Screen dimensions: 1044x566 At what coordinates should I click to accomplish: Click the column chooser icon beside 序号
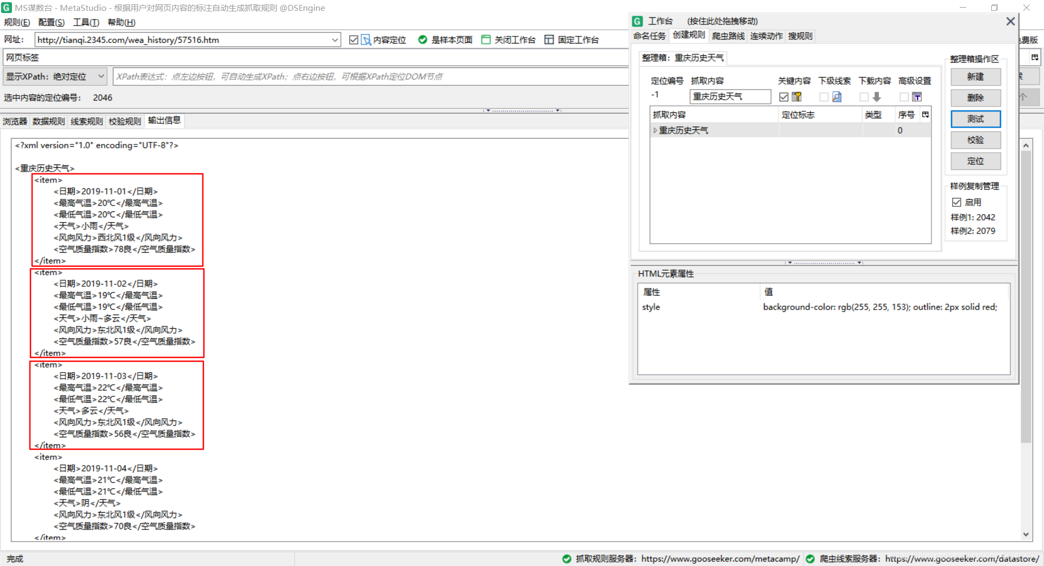coord(925,115)
